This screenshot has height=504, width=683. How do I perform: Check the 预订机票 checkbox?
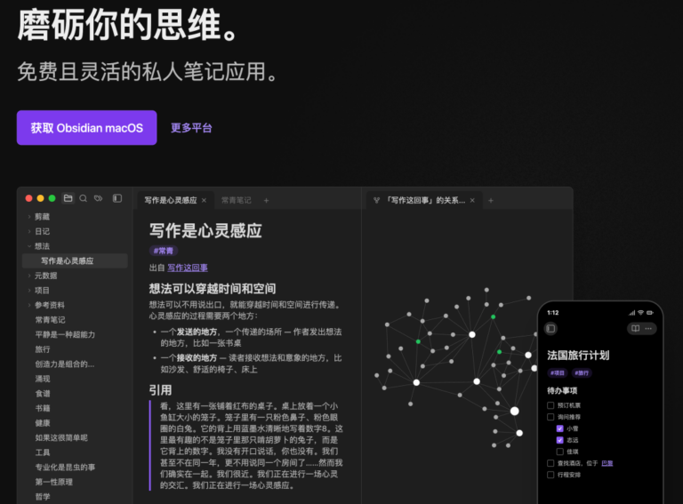click(x=550, y=405)
